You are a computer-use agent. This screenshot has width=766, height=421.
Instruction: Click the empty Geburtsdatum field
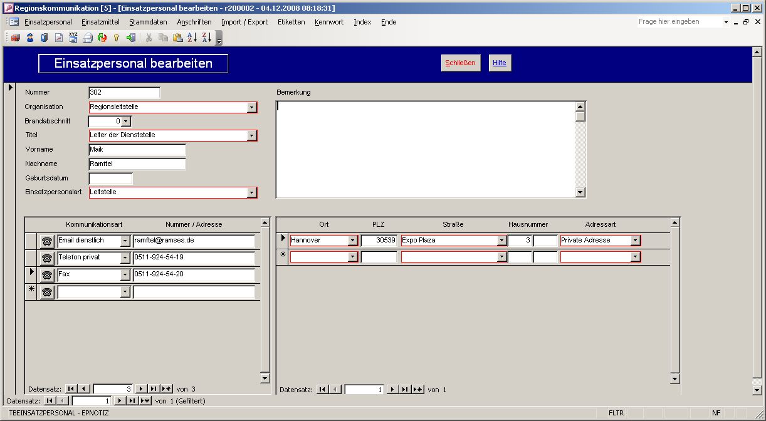click(x=110, y=179)
